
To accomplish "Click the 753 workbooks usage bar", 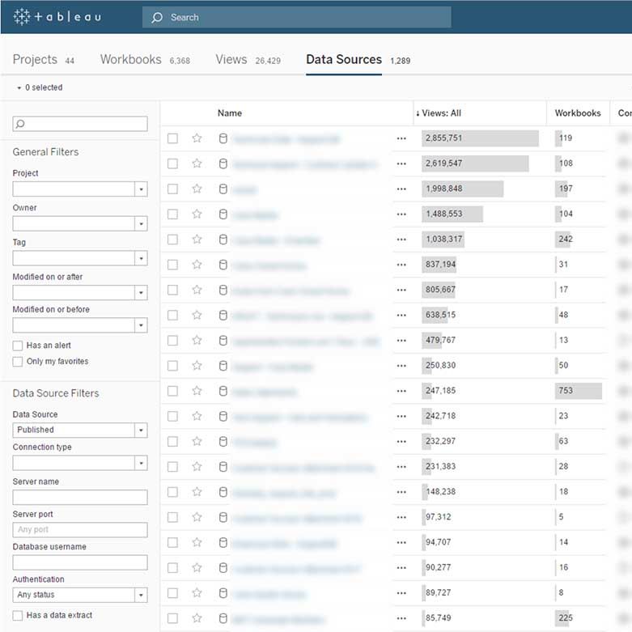I will click(578, 391).
